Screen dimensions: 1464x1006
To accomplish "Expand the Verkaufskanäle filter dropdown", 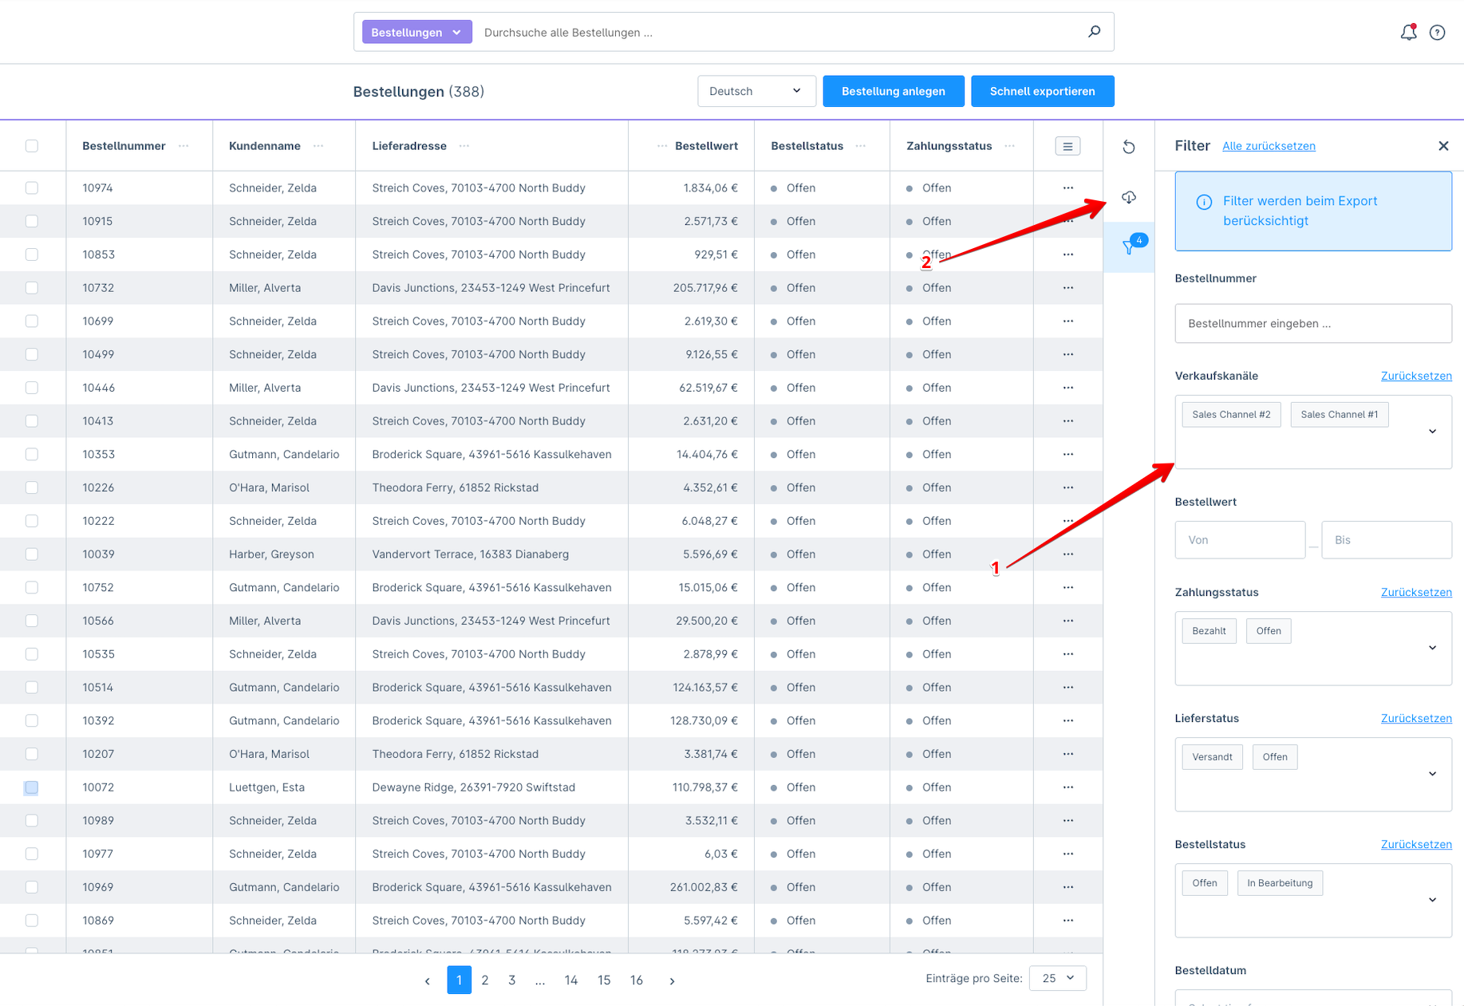I will pyautogui.click(x=1432, y=432).
